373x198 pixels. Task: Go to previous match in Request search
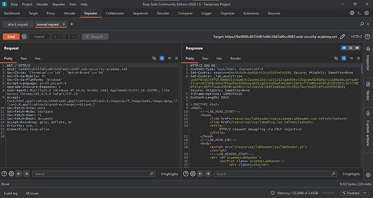[x=19, y=174]
